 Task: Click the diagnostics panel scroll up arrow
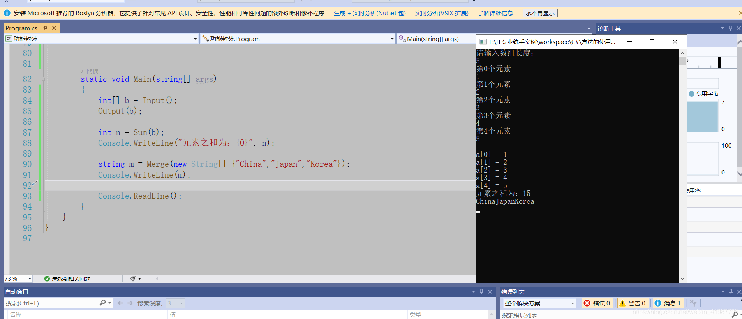click(x=739, y=41)
